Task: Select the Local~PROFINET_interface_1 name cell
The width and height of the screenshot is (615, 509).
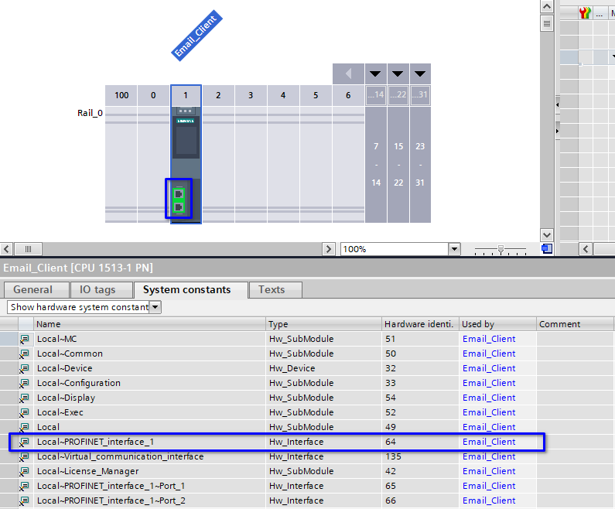Action: click(x=150, y=442)
